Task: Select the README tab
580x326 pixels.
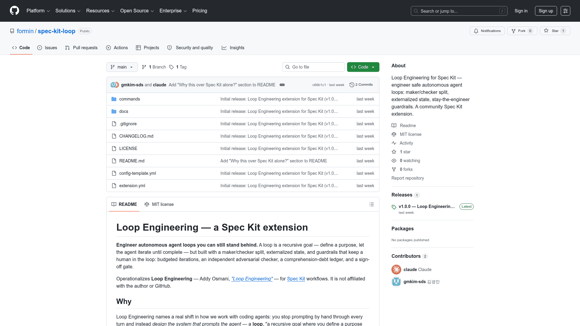Action: 124,204
